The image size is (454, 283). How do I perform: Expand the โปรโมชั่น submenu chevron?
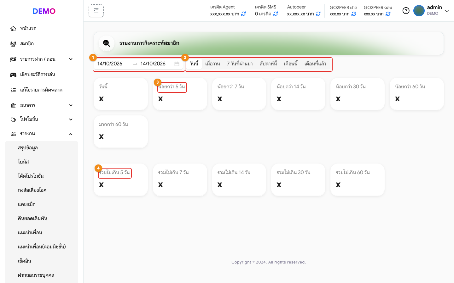coord(71,119)
